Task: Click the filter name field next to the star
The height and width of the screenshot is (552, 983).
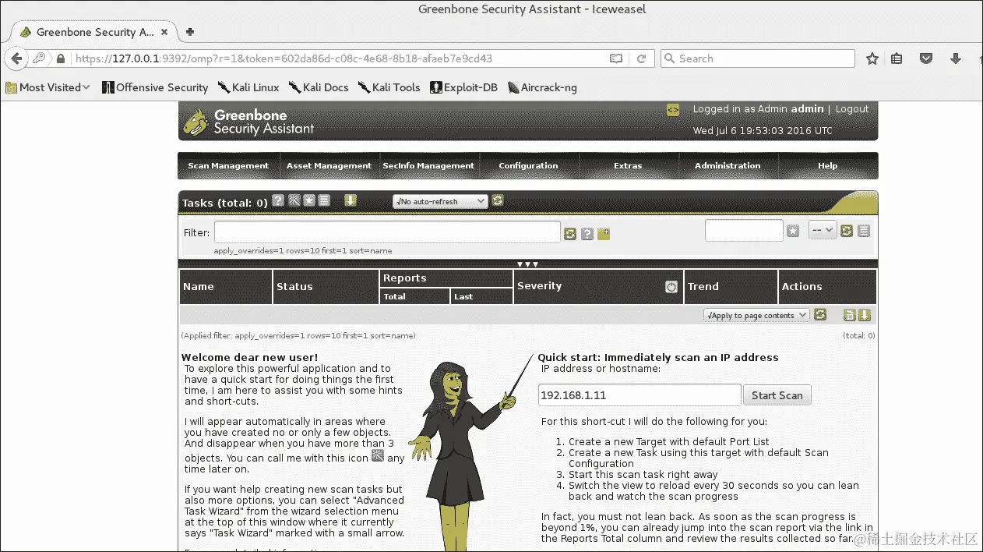Action: pos(744,231)
